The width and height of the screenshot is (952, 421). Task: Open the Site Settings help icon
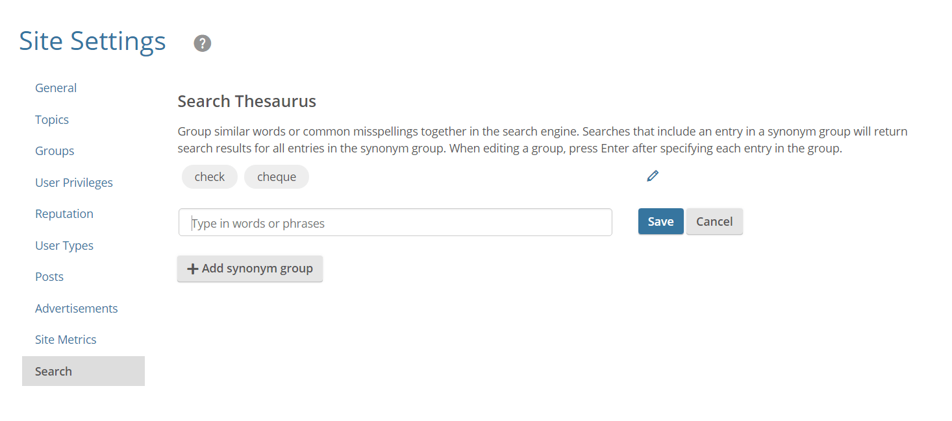[202, 43]
